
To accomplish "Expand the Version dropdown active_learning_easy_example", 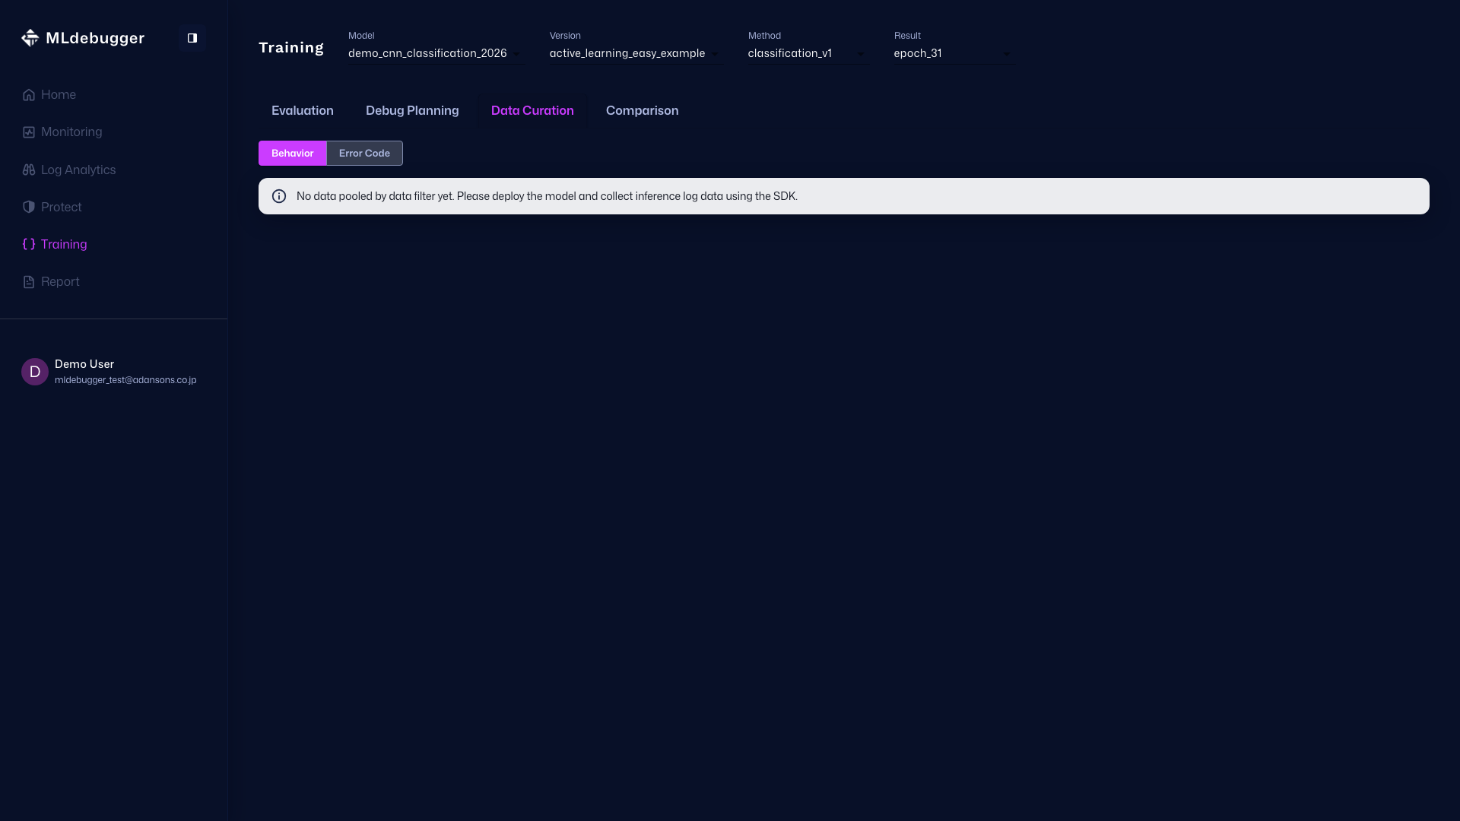I will coord(634,53).
